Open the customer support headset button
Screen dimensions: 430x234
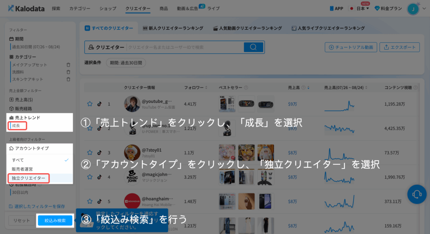tap(417, 195)
